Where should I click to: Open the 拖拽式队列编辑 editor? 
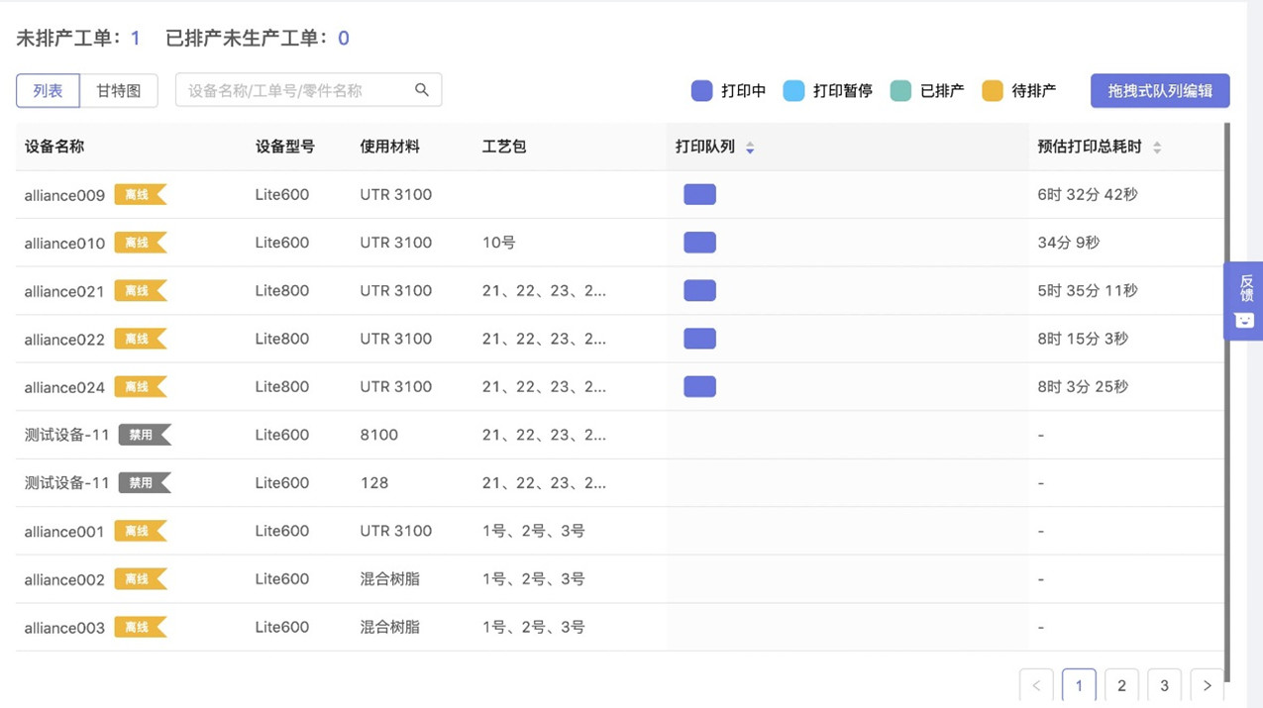(1159, 91)
